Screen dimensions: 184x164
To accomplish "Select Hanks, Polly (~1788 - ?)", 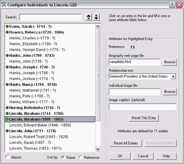I will pyautogui.click(x=50, y=96).
